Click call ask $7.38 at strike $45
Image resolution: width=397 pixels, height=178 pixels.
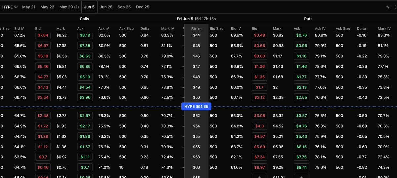(85, 45)
